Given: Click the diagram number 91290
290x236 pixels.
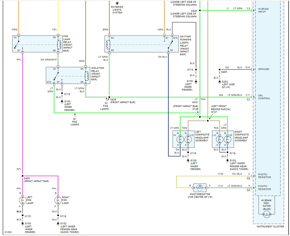Looking at the screenshot, I should [8, 232].
